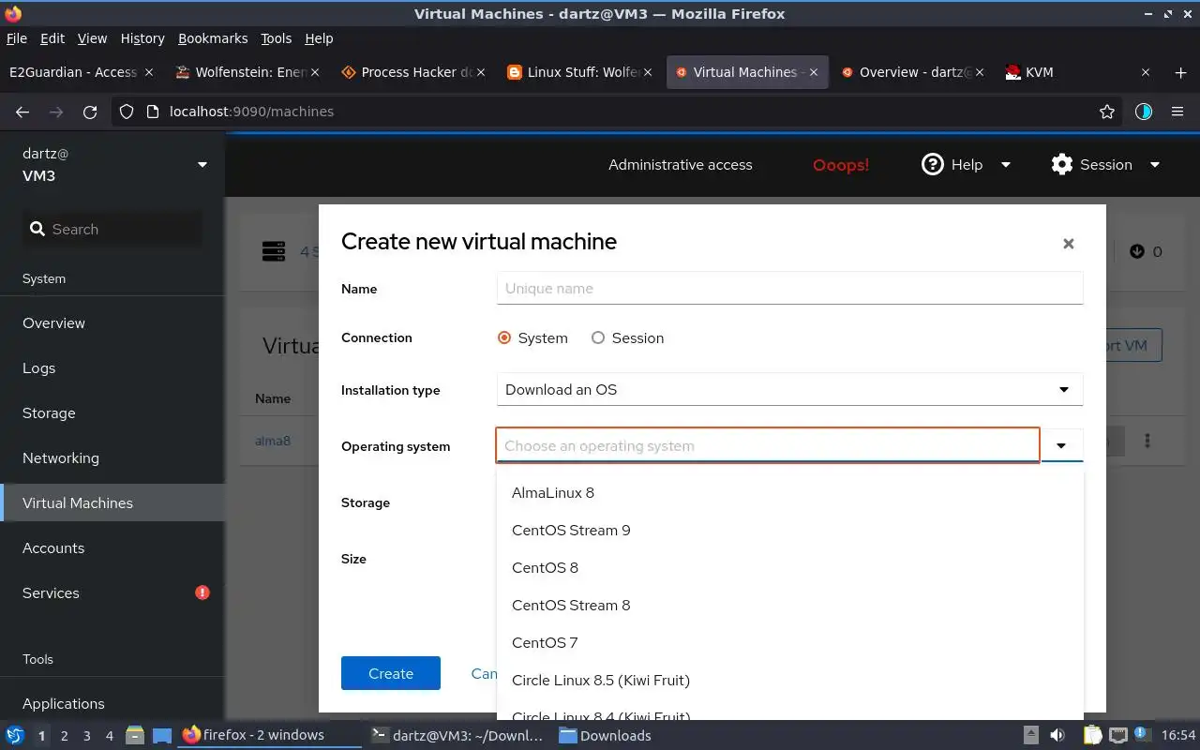Click the sidebar Search field
This screenshot has height=750, width=1200.
click(112, 229)
